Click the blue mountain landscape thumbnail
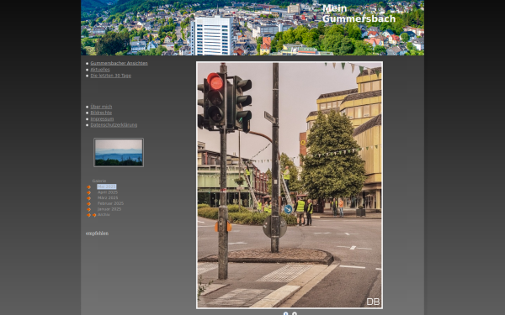This screenshot has height=315, width=505. (119, 152)
